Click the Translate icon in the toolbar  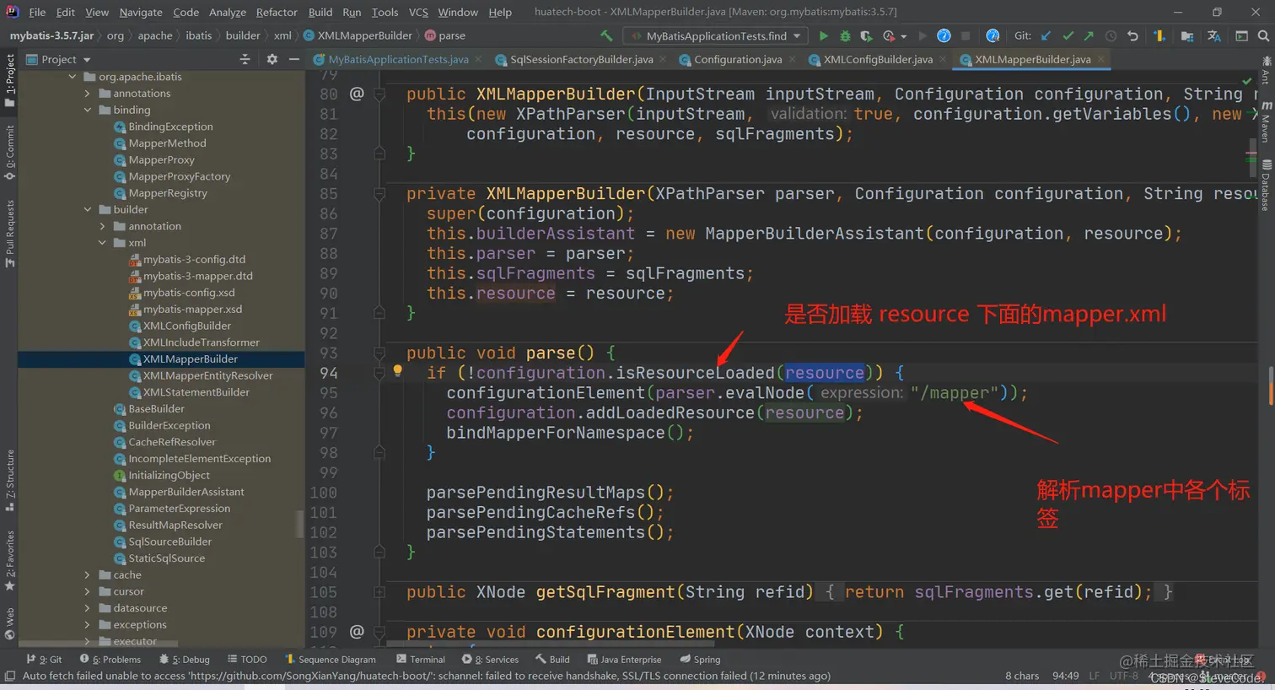click(x=1214, y=35)
